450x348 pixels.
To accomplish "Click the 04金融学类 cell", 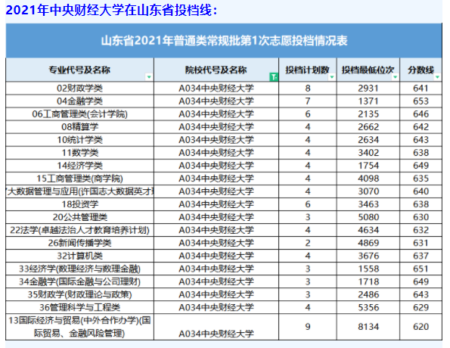I will [79, 101].
